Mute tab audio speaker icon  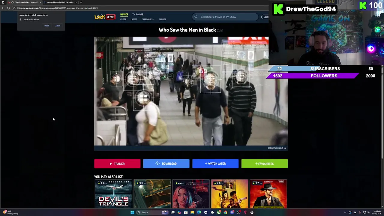coord(12,2)
